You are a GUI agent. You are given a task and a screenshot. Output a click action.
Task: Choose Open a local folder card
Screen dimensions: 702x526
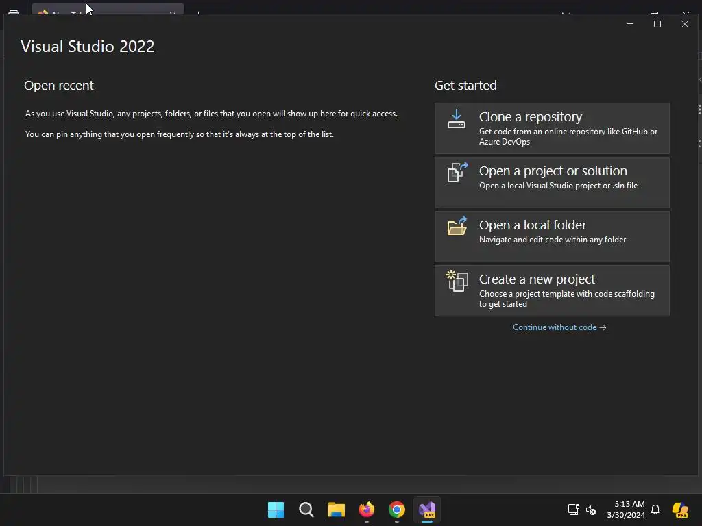click(552, 236)
